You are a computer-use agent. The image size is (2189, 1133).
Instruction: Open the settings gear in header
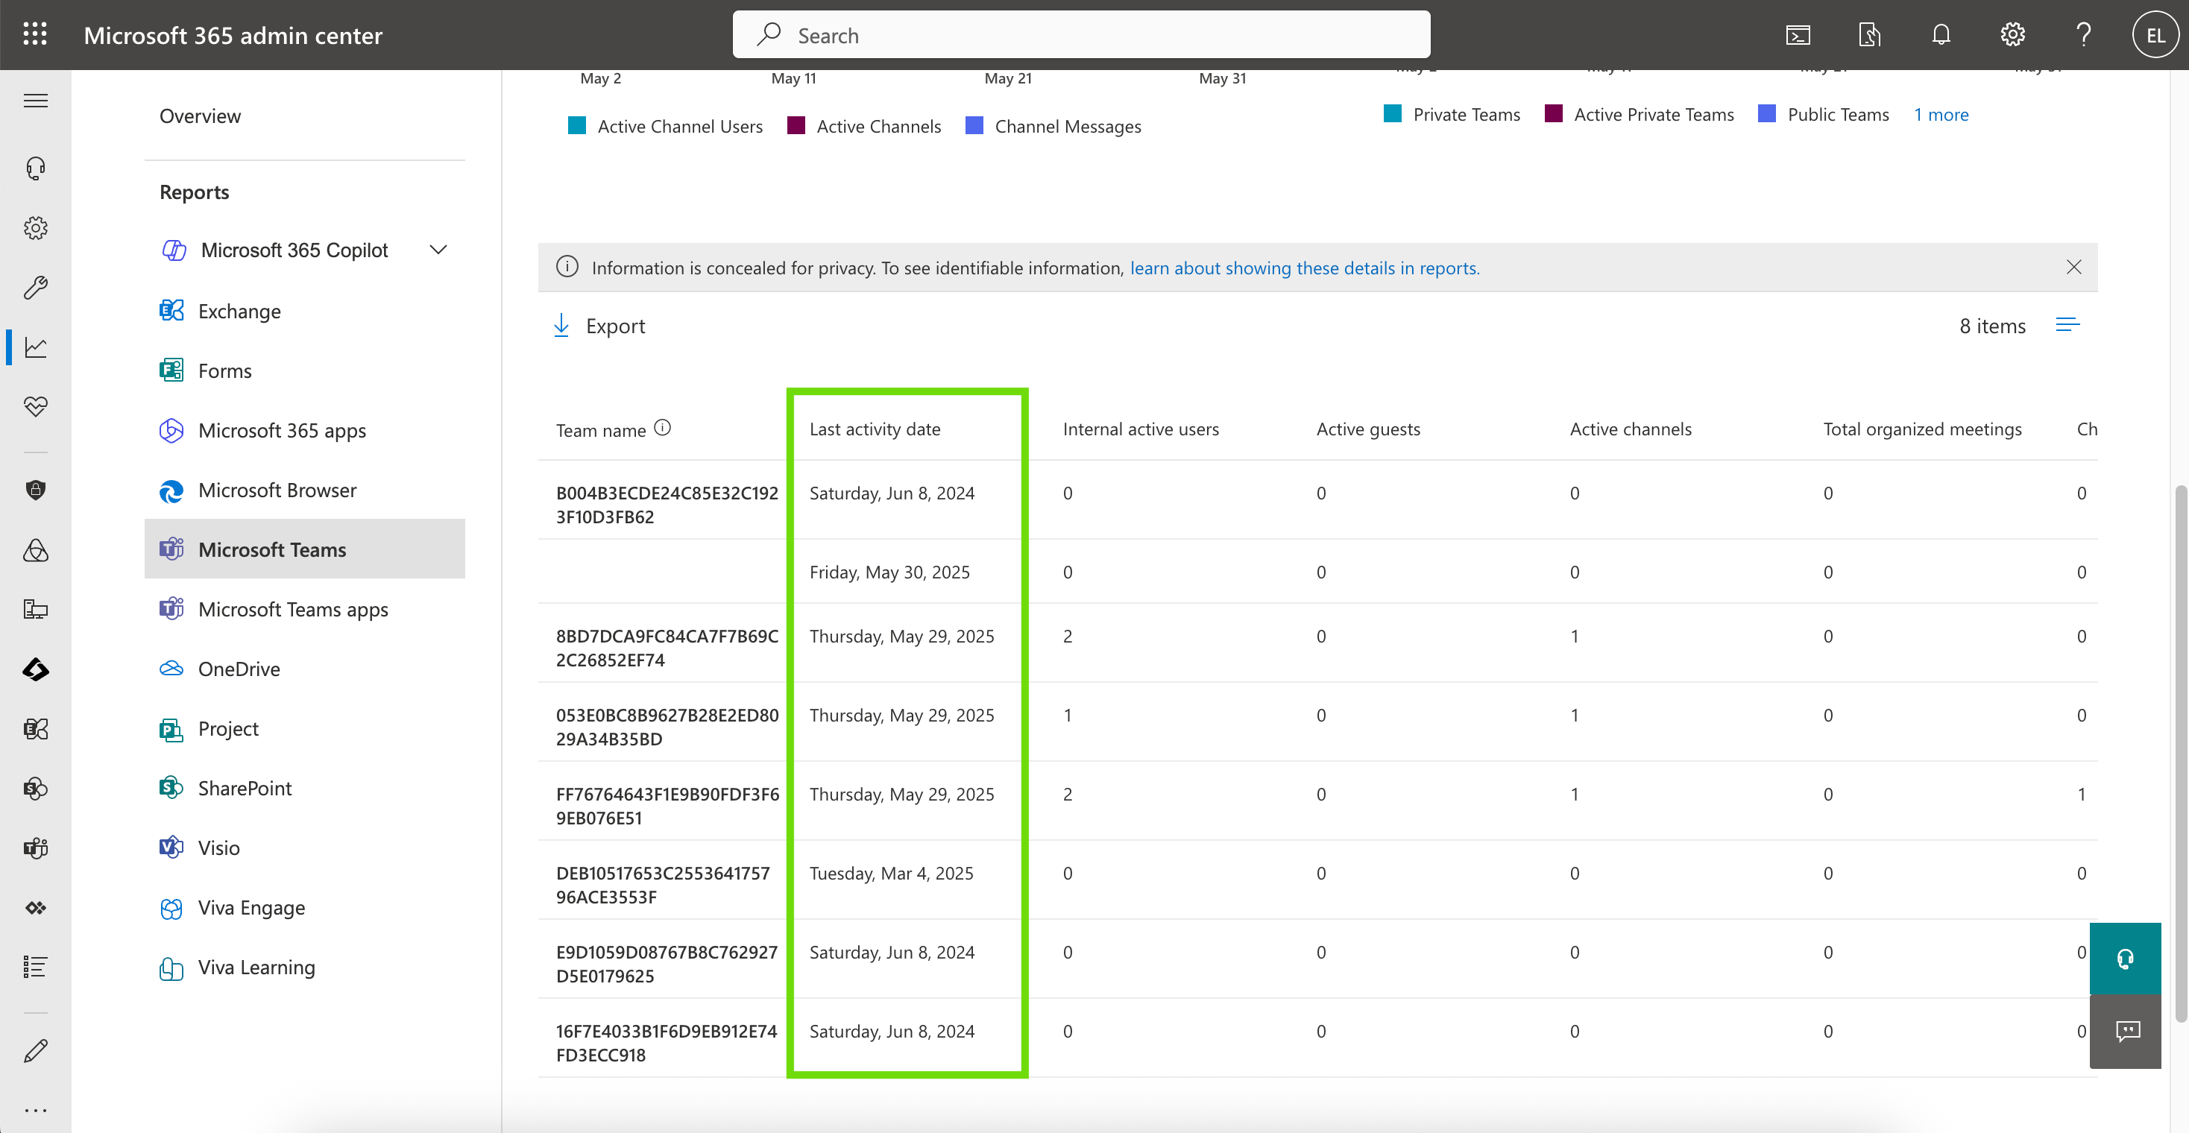(x=2012, y=35)
